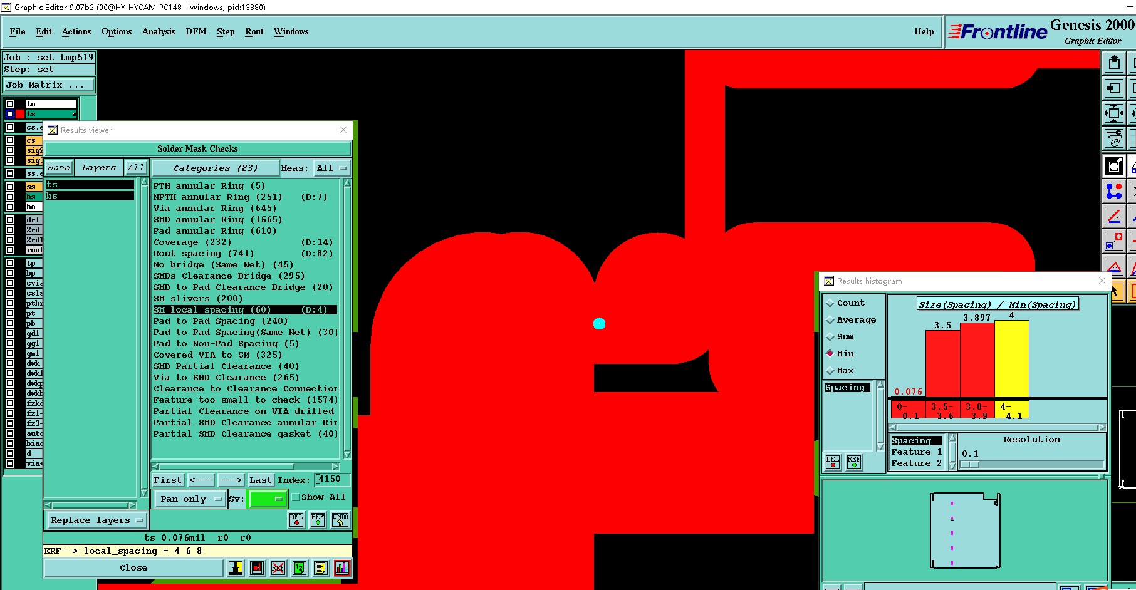
Task: Open the Analysis menu
Action: [159, 31]
